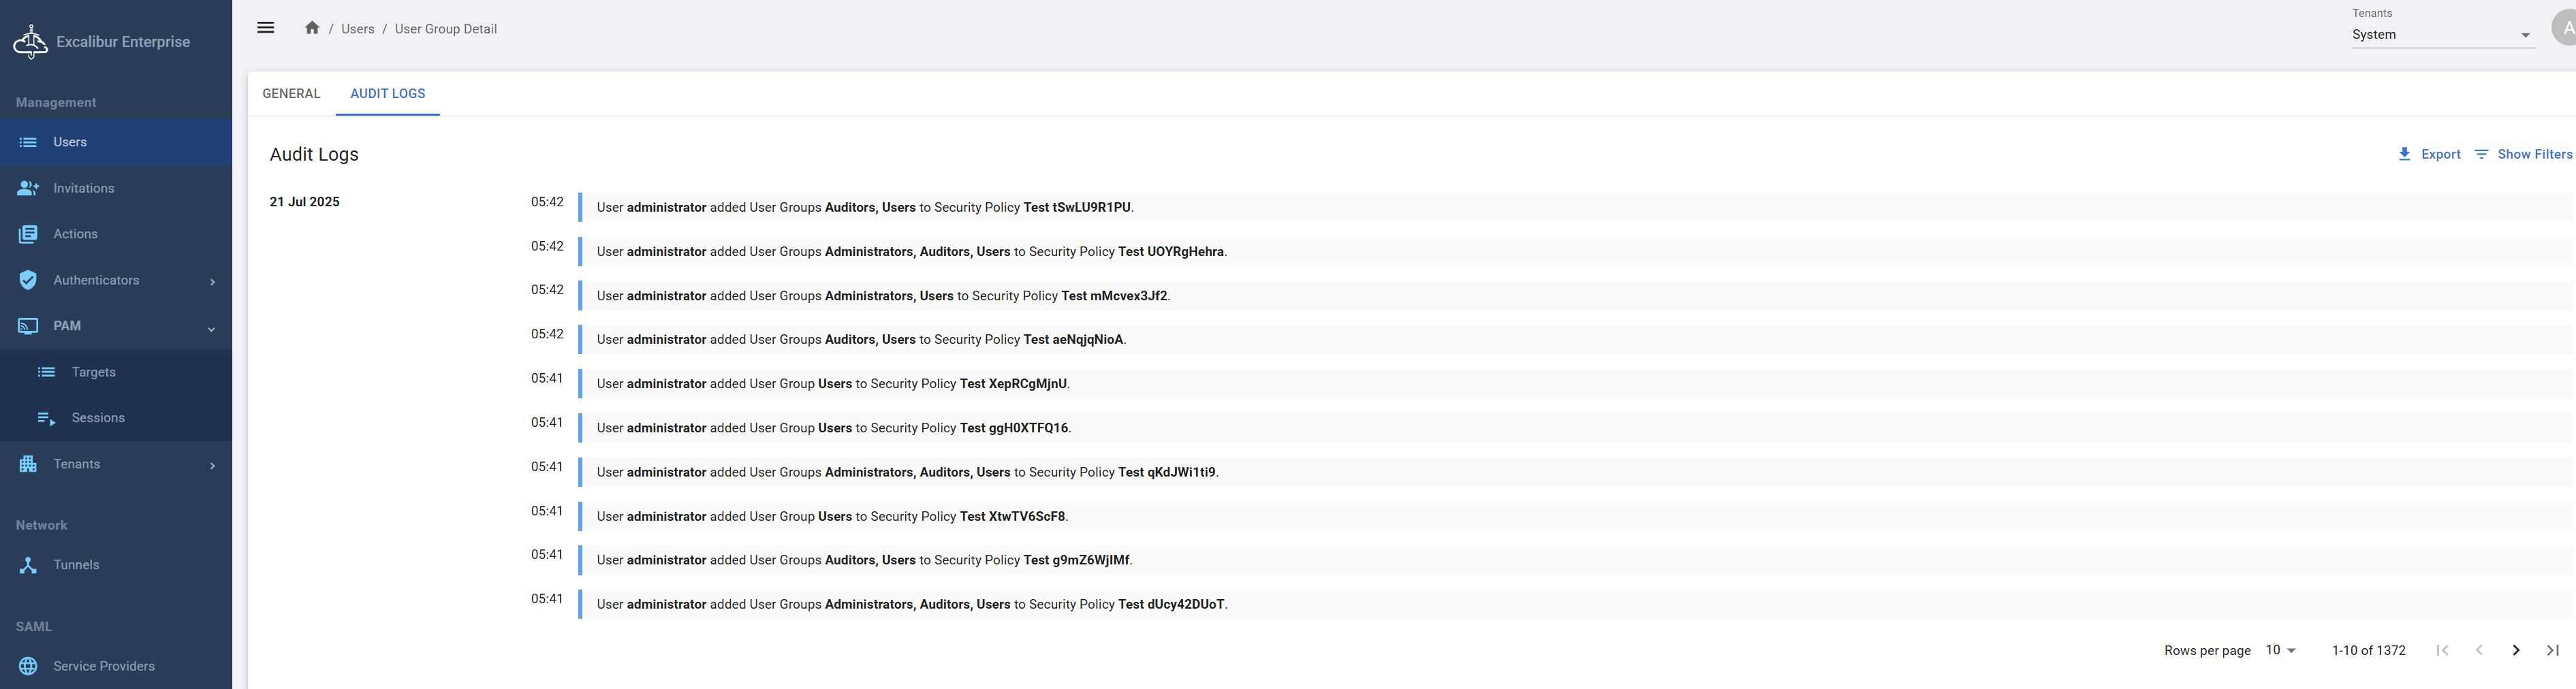The height and width of the screenshot is (689, 2576).
Task: Select log entry for policy Test dUcy42DUoT
Action: coord(1576,604)
